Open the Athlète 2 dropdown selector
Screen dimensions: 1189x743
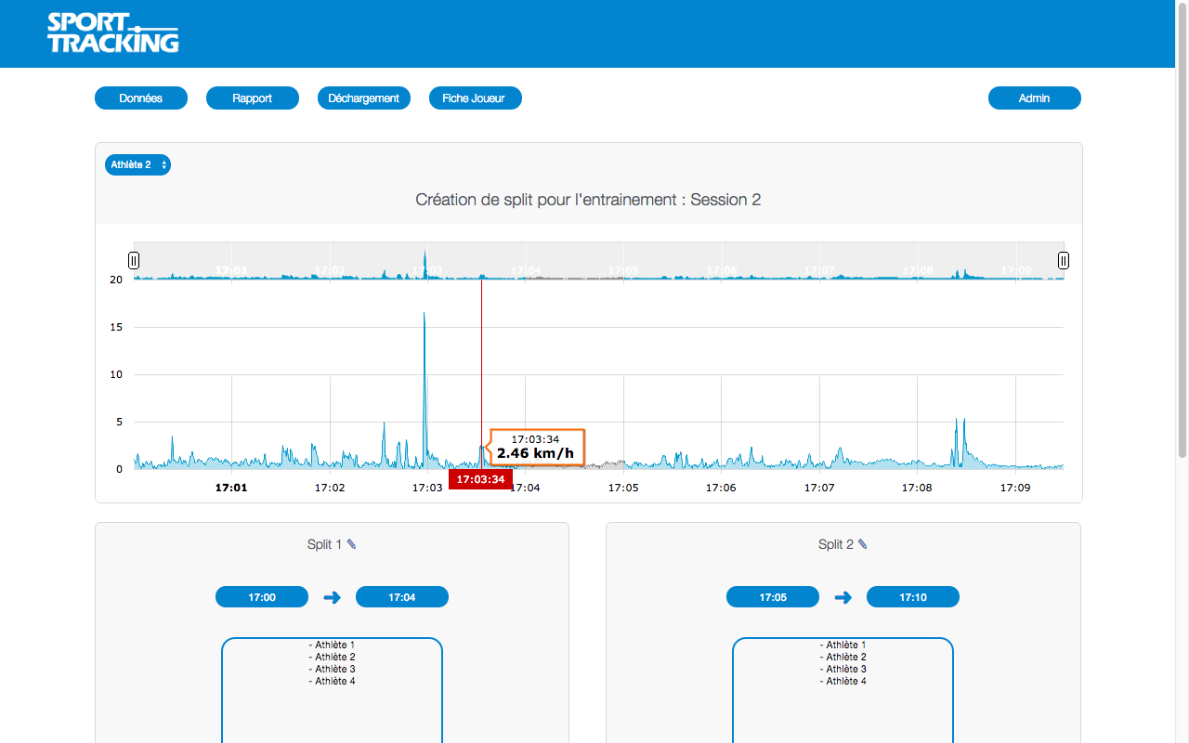(x=137, y=164)
